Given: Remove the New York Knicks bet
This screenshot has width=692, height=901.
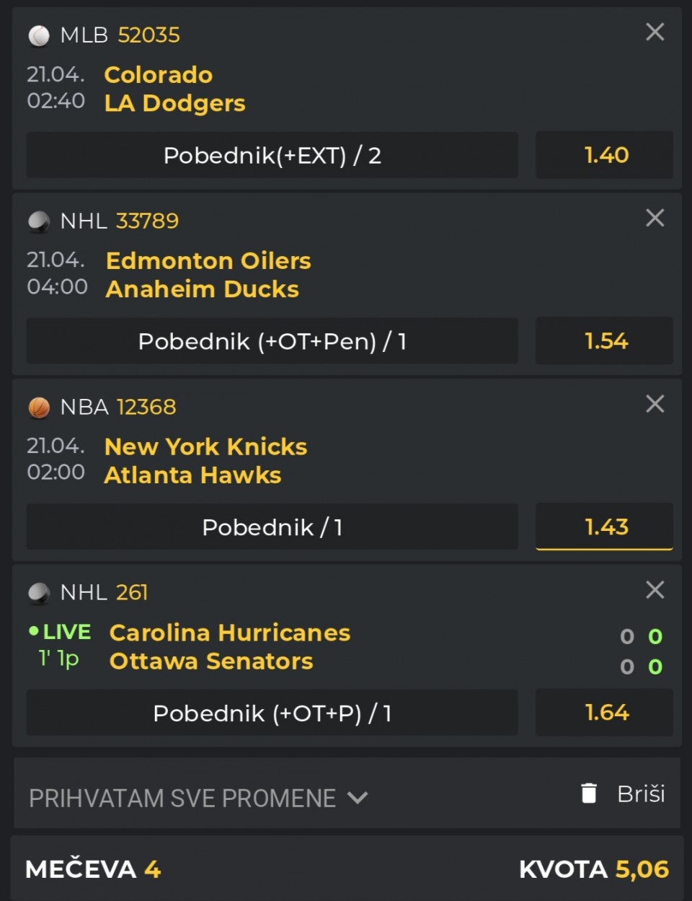Looking at the screenshot, I should click(x=655, y=404).
